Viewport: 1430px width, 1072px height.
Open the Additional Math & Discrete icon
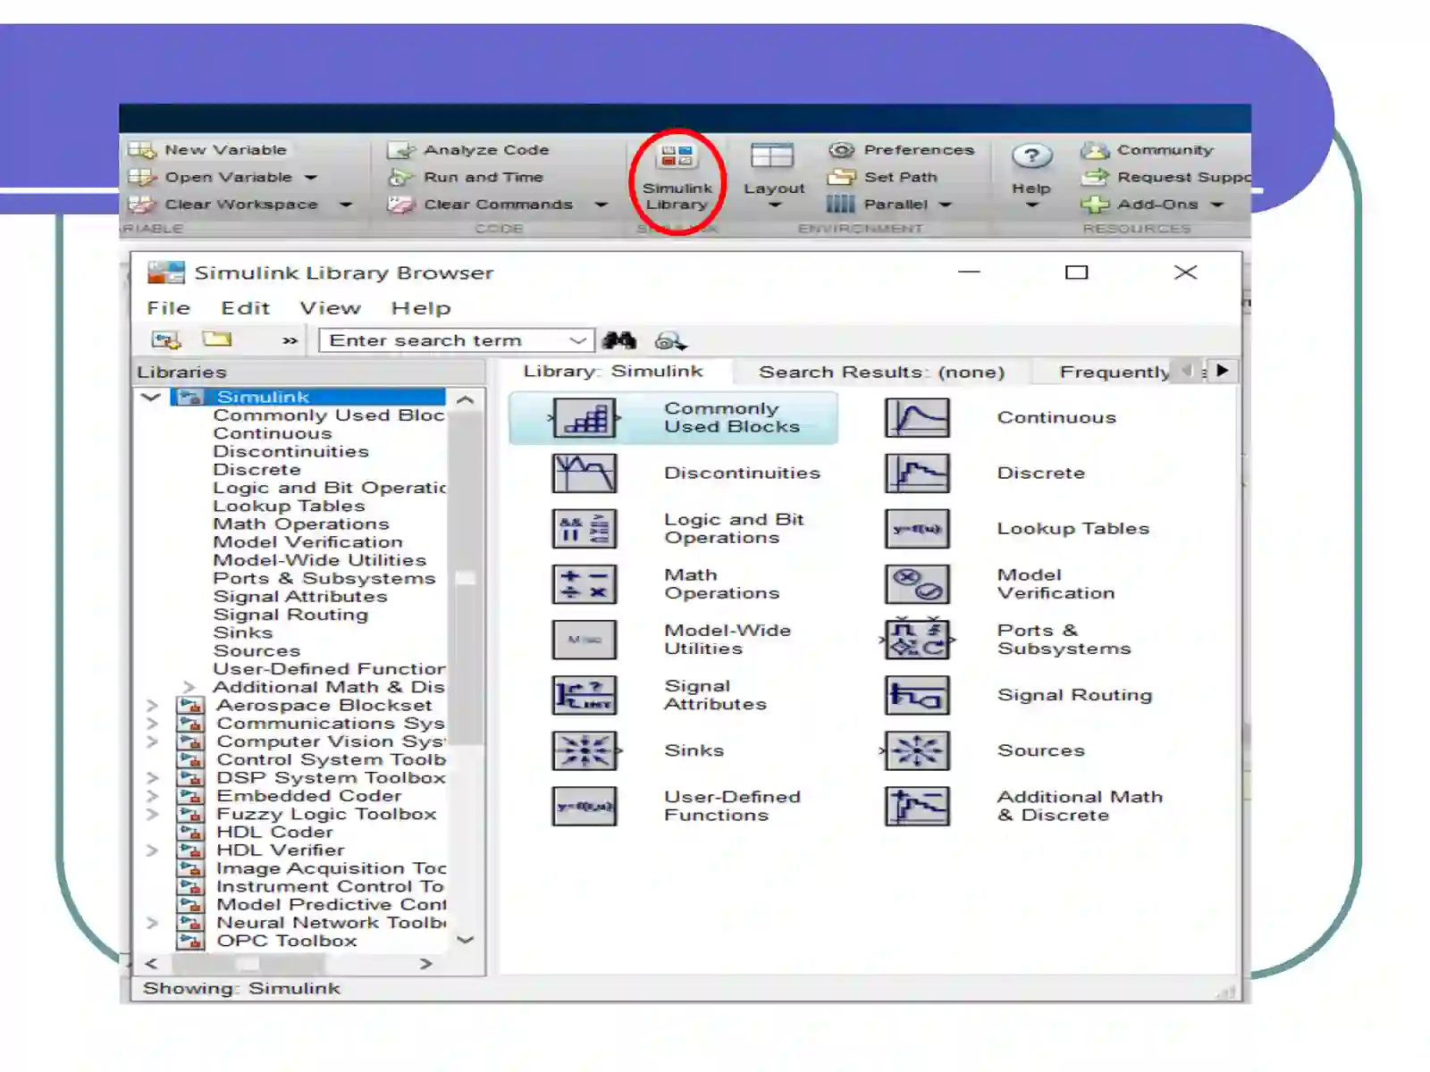pos(917,807)
